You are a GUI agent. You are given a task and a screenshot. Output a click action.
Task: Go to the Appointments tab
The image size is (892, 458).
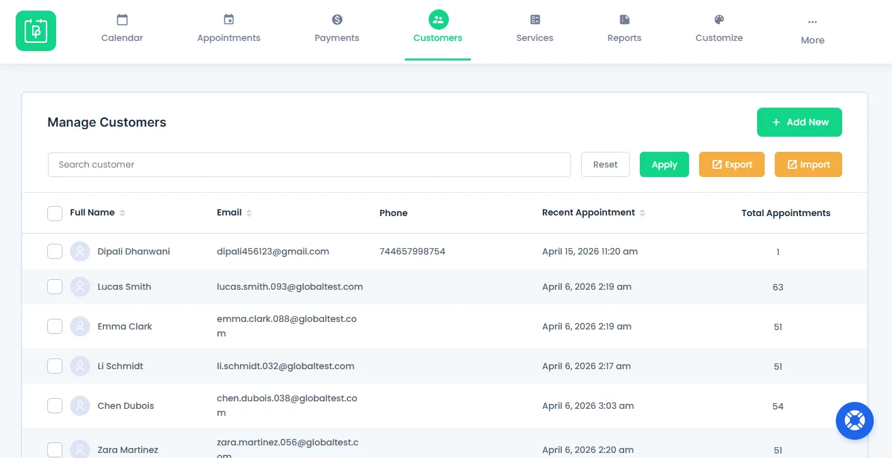point(229,30)
